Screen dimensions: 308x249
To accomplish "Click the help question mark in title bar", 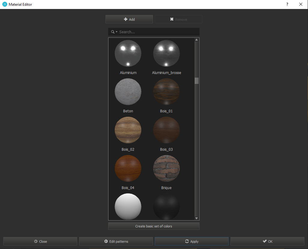I will coord(287,4).
